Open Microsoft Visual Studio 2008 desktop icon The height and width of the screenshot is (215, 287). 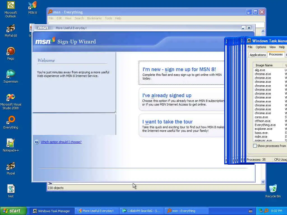tap(11, 101)
